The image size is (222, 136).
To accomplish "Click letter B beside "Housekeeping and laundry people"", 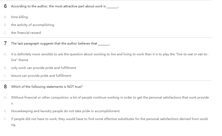I will 5,111.
